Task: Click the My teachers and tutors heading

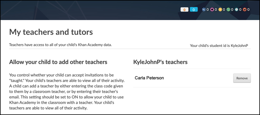Action: (x=51, y=32)
